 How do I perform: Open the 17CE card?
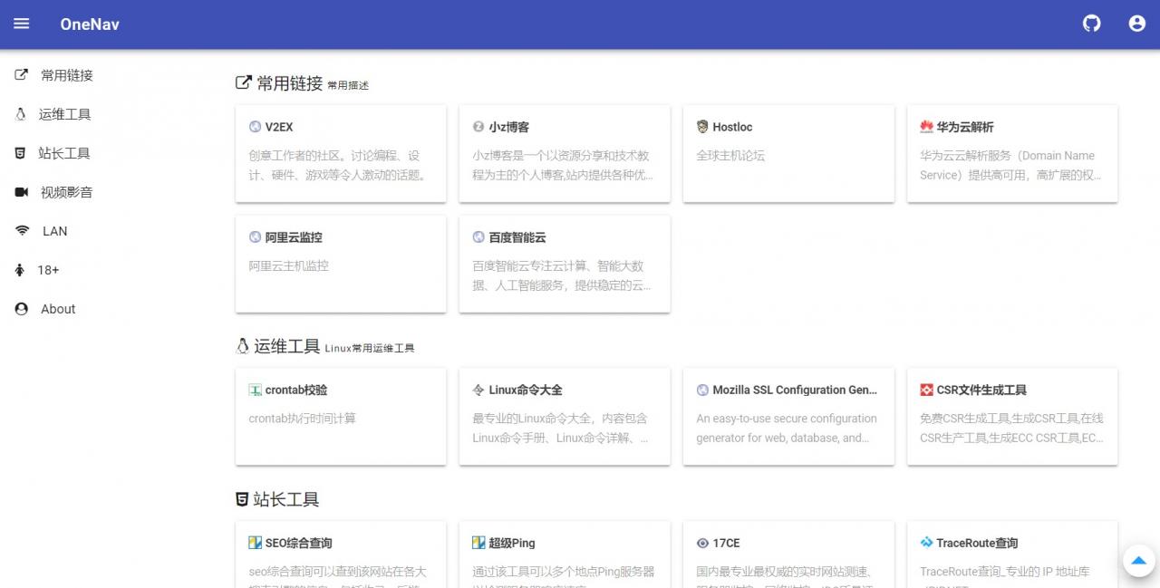point(788,554)
